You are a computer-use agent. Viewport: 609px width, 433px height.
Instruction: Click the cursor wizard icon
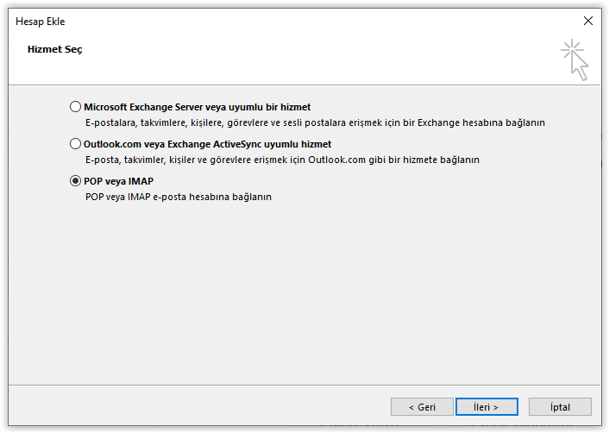point(575,60)
